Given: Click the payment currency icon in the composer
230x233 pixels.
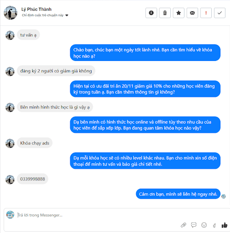Looking at the screenshot, I should [x=214, y=225].
